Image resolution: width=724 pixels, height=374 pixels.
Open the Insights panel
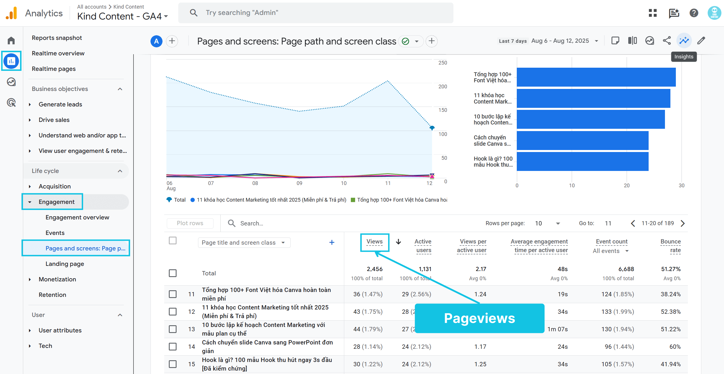[684, 41]
